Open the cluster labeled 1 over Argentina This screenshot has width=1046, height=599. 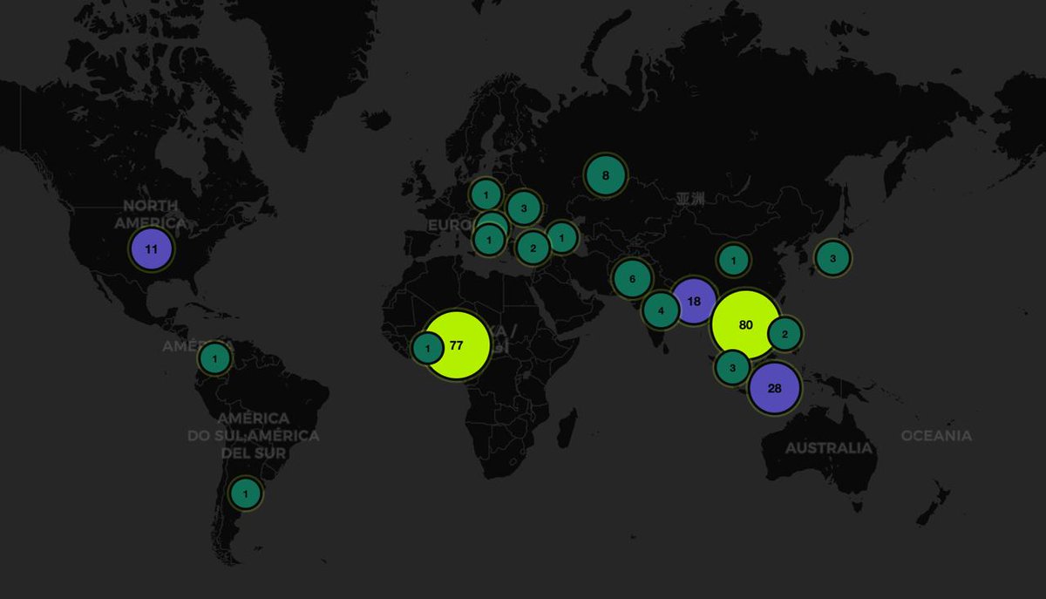click(x=245, y=493)
